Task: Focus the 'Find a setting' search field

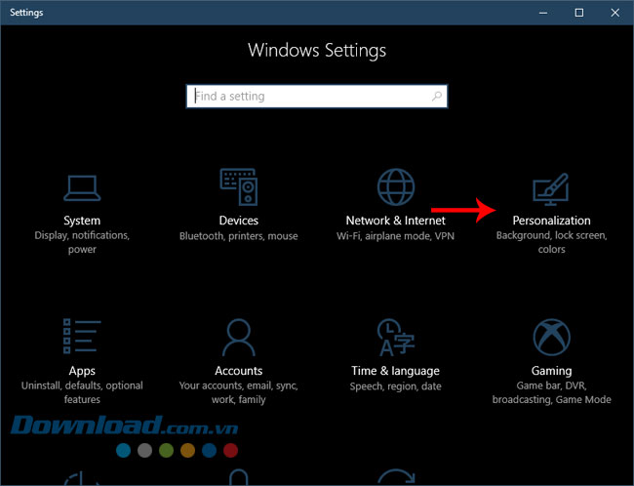Action: [x=307, y=97]
